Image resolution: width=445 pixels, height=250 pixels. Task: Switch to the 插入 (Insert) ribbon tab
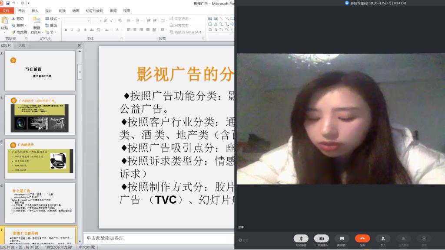click(x=35, y=11)
